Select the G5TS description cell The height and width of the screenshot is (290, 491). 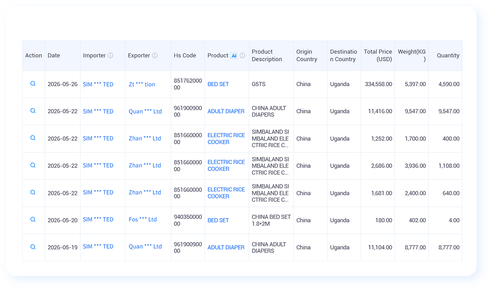pyautogui.click(x=258, y=85)
